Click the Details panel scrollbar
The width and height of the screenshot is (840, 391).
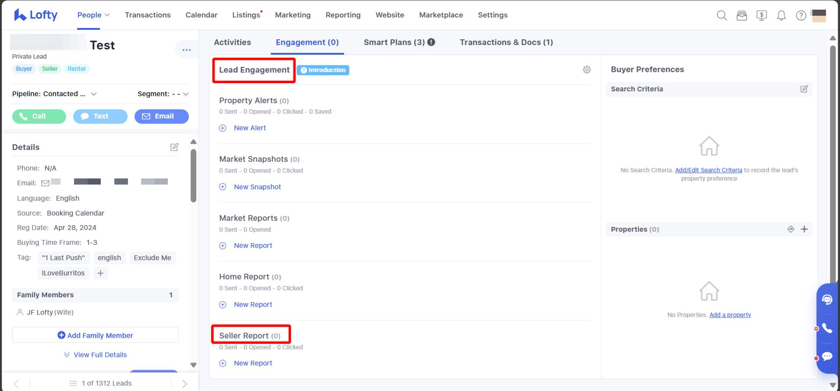coord(193,176)
